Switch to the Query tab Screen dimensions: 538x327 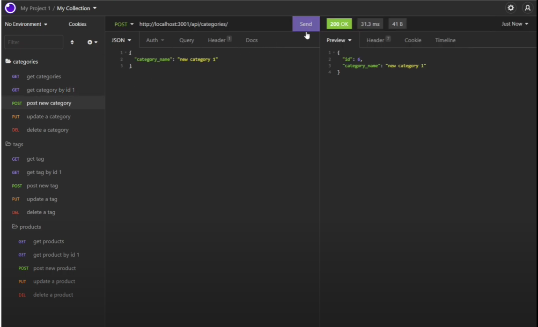point(187,40)
